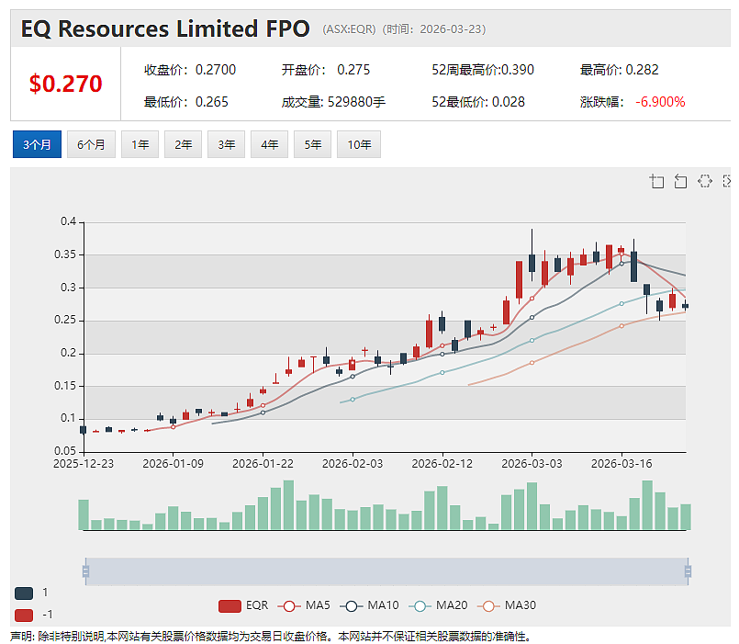
Task: Toggle MA20 moving average legend item
Action: [438, 605]
